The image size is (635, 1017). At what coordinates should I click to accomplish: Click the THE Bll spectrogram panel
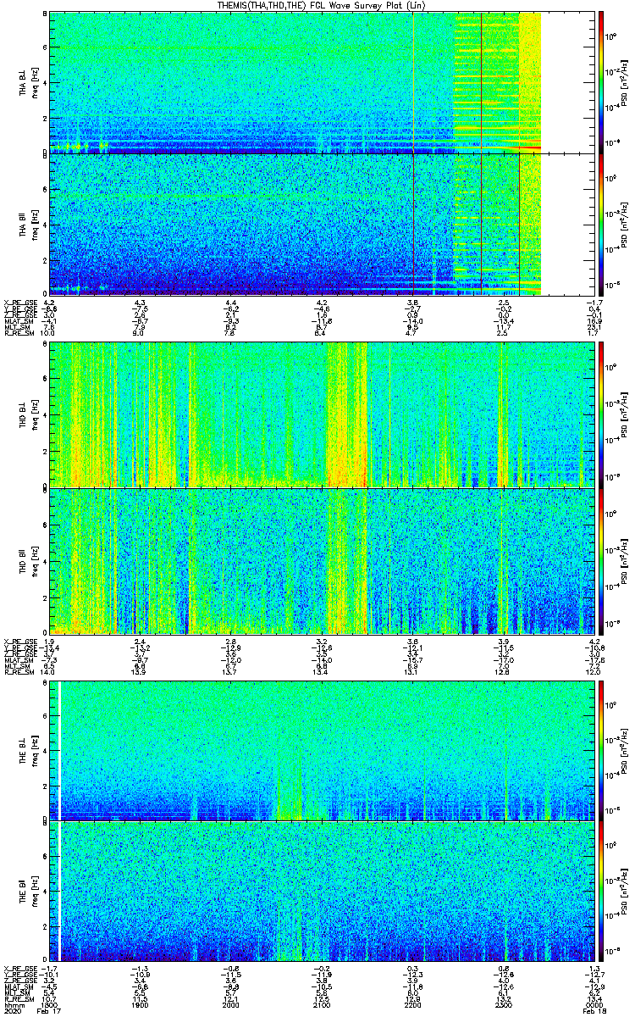tap(320, 891)
